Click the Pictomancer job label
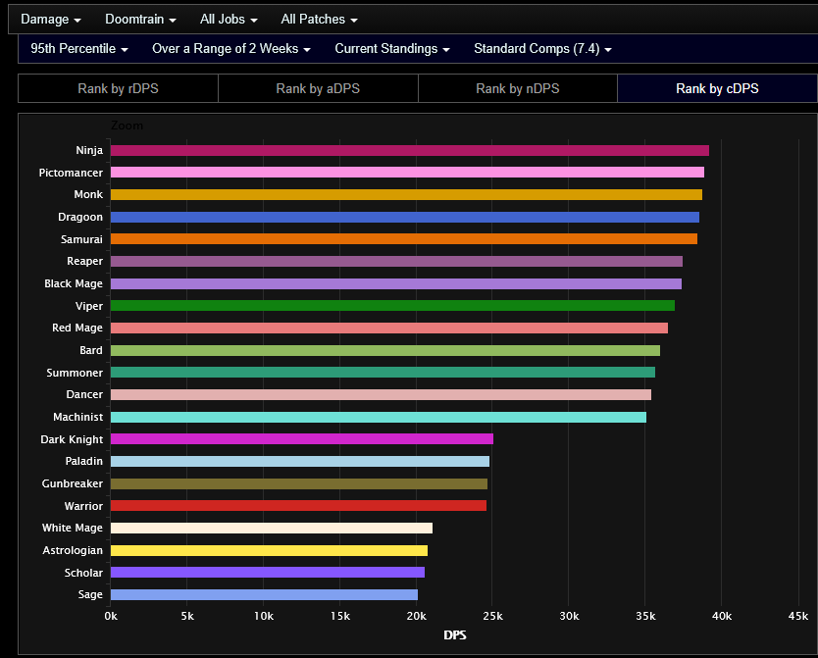818x658 pixels. coord(71,173)
